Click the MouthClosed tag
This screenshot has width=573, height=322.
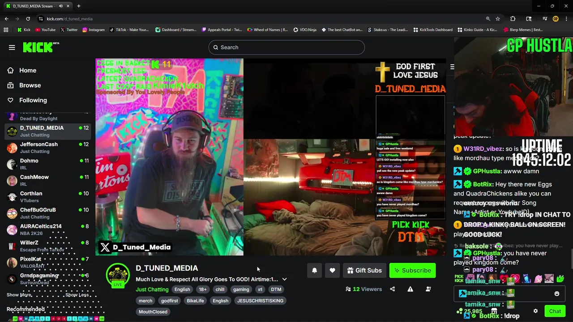153,312
